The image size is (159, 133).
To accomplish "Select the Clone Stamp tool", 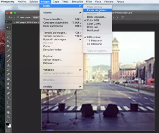I will (x=8, y=65).
